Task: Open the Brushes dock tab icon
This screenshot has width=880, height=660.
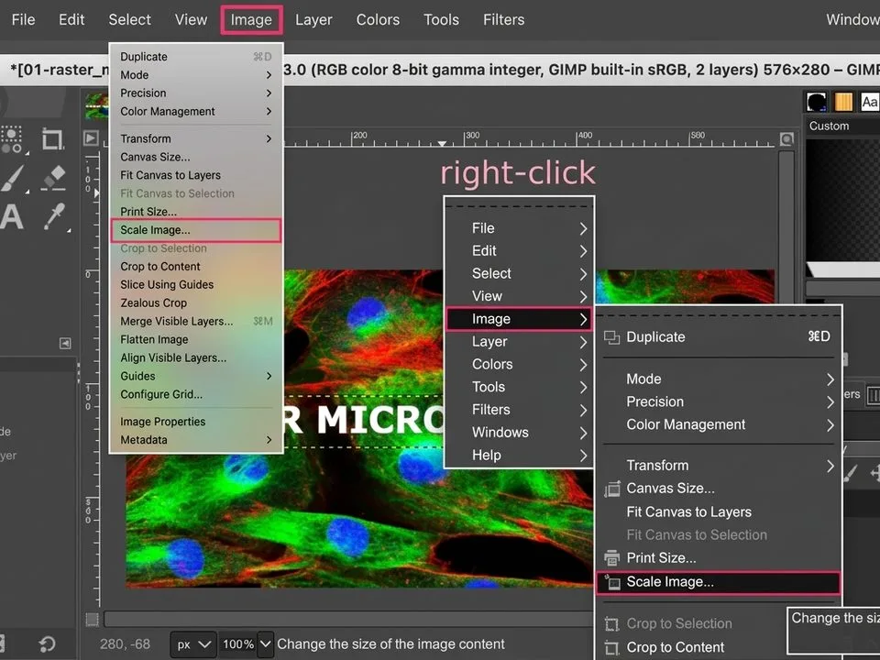Action: click(x=817, y=102)
